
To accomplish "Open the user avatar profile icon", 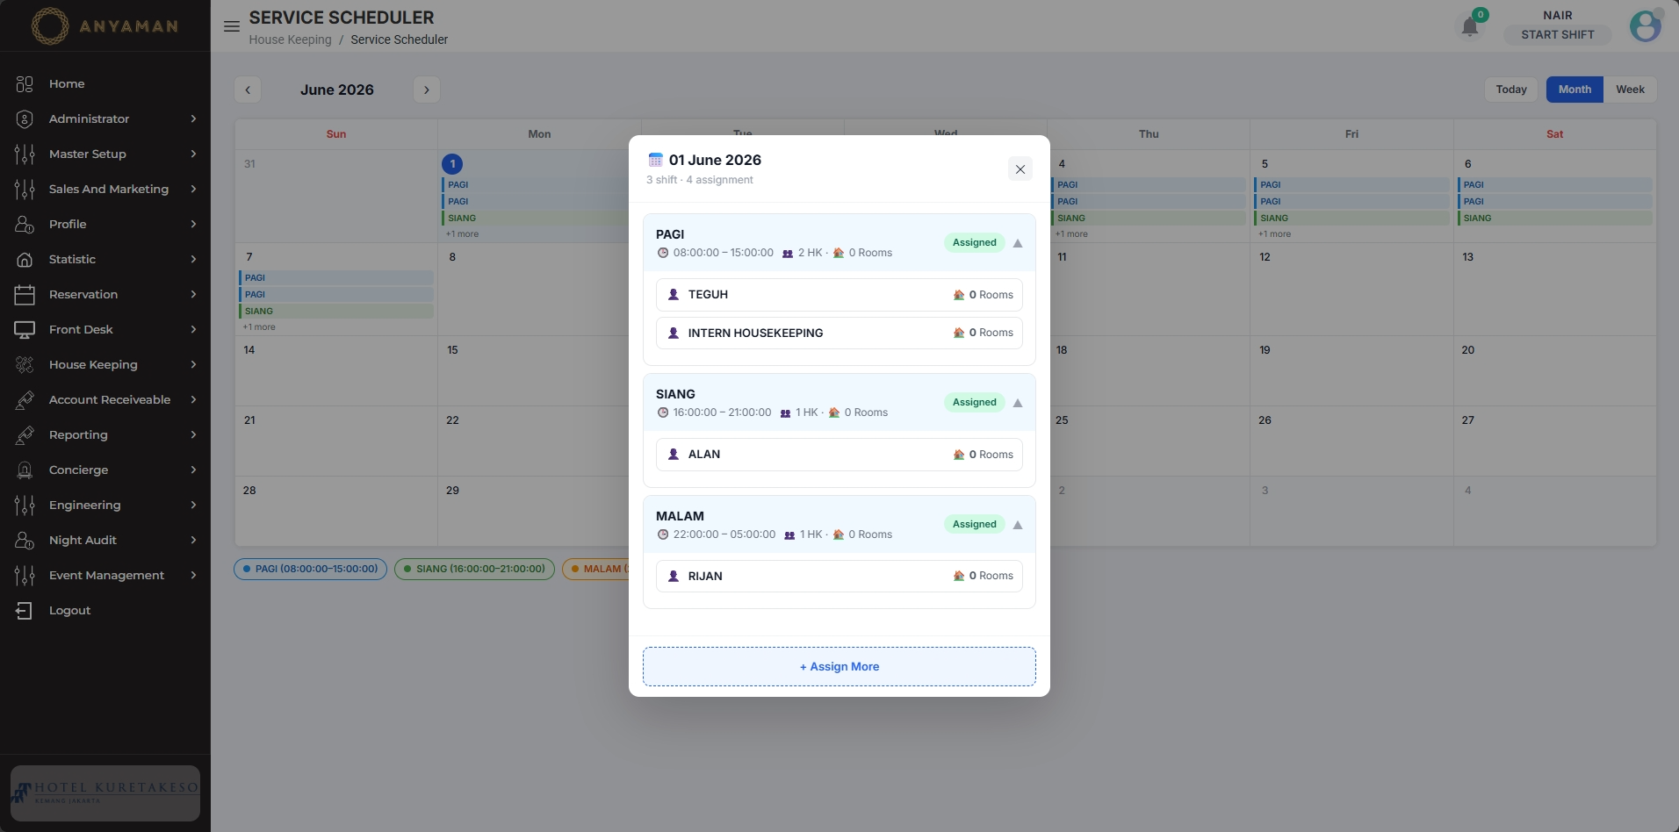I will 1645,26.
